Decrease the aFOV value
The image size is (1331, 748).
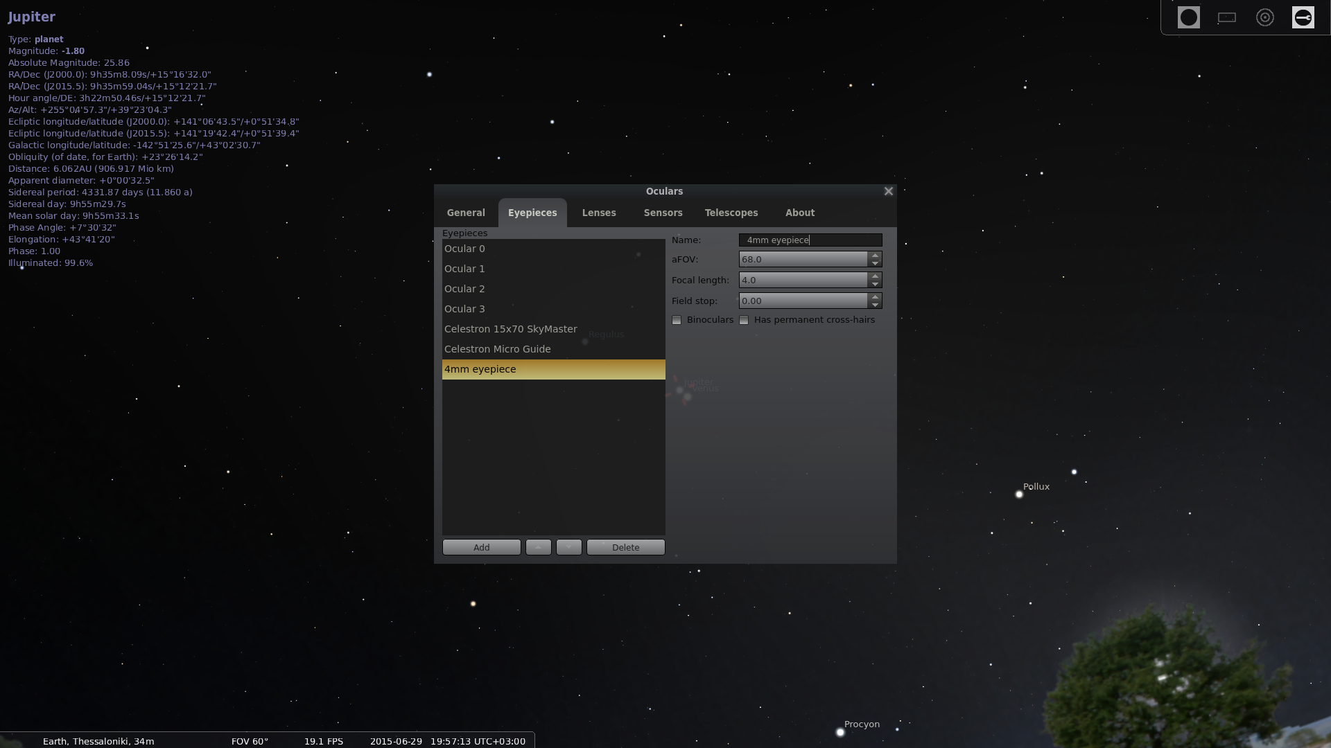[875, 263]
